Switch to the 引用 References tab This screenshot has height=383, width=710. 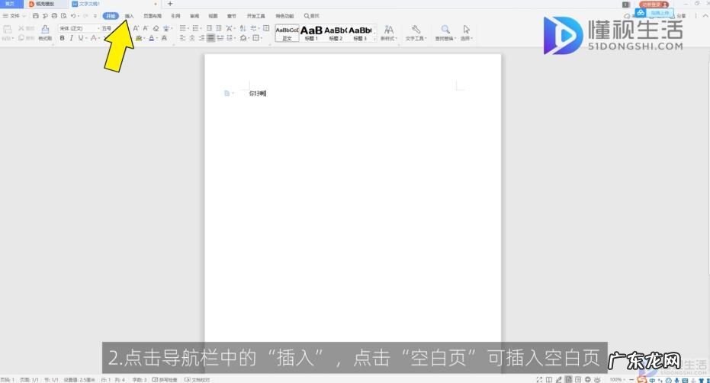(175, 16)
